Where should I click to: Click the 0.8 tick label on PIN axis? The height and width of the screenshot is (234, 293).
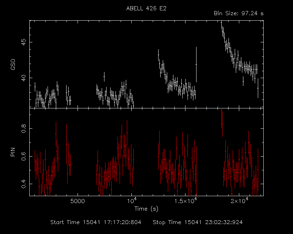(24, 129)
